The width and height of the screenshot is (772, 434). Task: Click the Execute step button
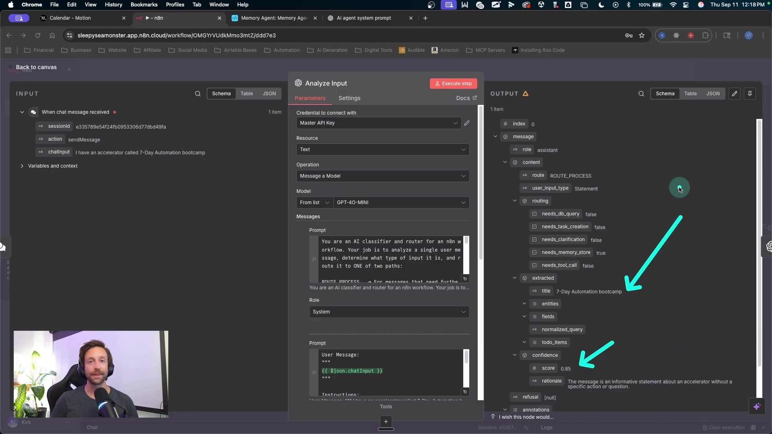click(x=453, y=84)
